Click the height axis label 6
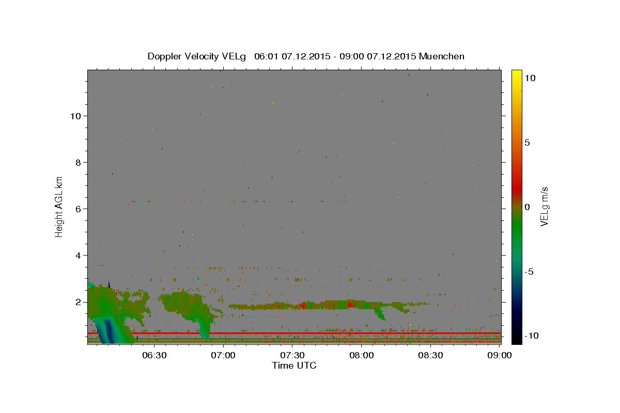620x413 pixels. click(x=78, y=209)
